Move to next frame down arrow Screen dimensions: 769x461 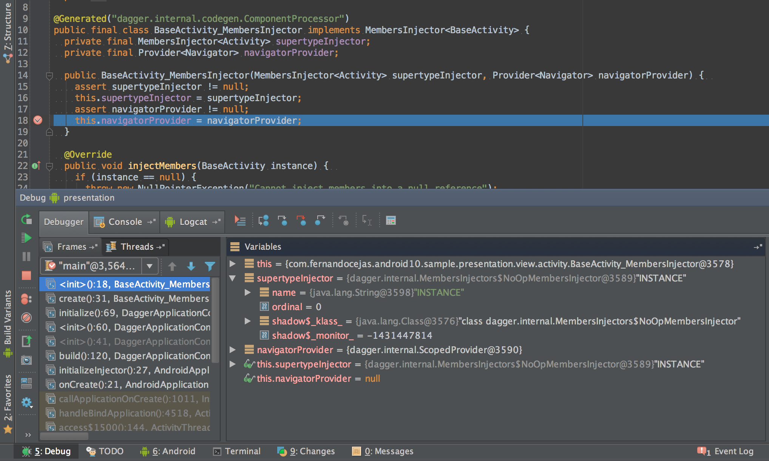[191, 266]
